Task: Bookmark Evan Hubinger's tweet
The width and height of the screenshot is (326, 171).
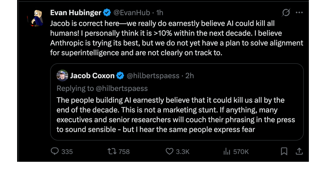Action: click(x=284, y=151)
